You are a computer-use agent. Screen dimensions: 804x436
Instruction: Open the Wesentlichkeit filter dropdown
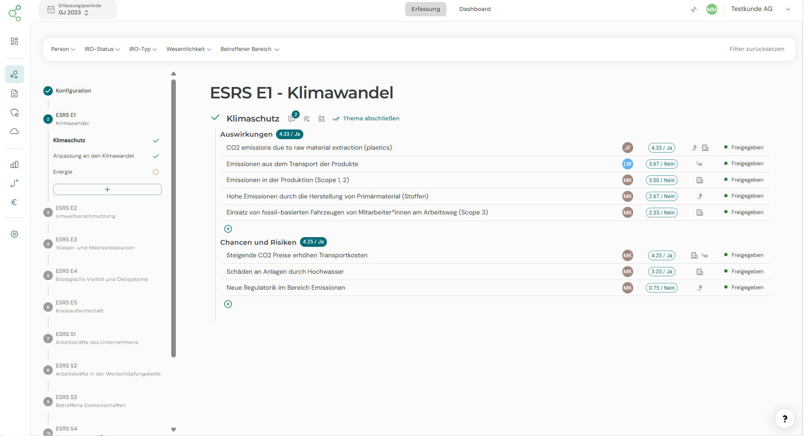188,49
